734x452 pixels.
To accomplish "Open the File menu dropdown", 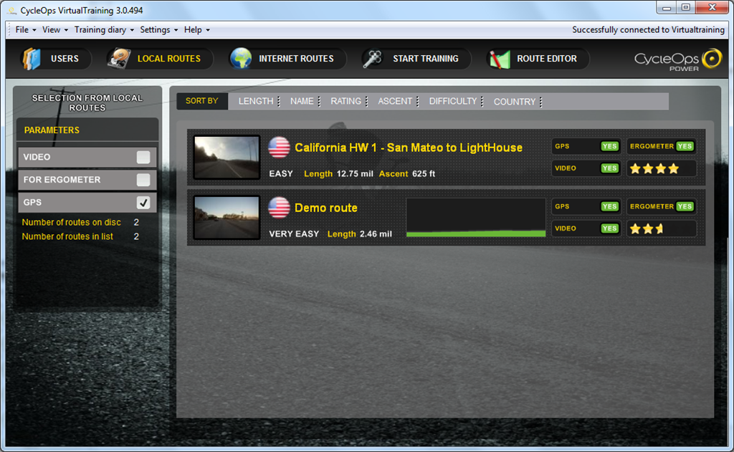I will pos(25,29).
